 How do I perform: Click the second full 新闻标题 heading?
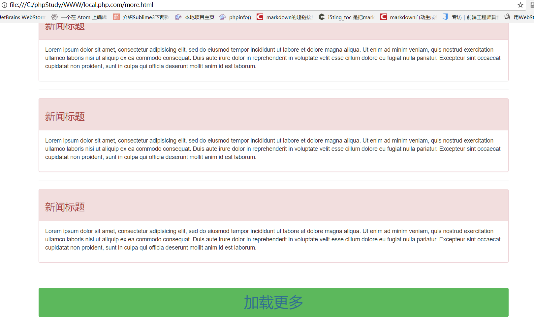[65, 117]
